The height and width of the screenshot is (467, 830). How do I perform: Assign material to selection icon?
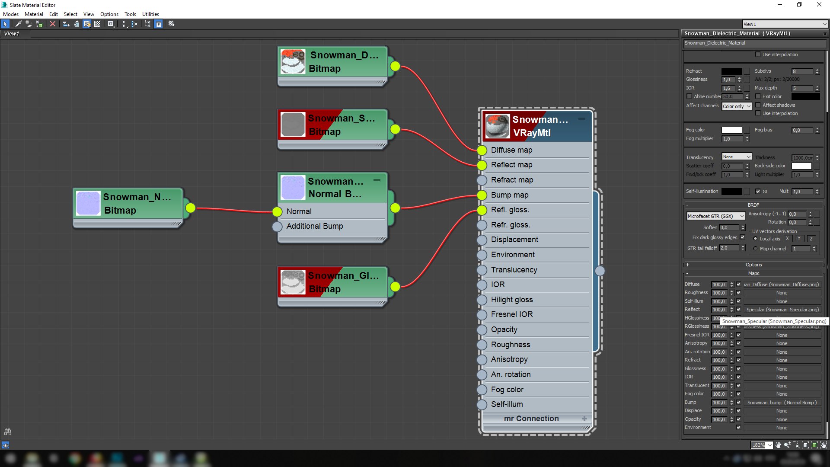point(39,24)
